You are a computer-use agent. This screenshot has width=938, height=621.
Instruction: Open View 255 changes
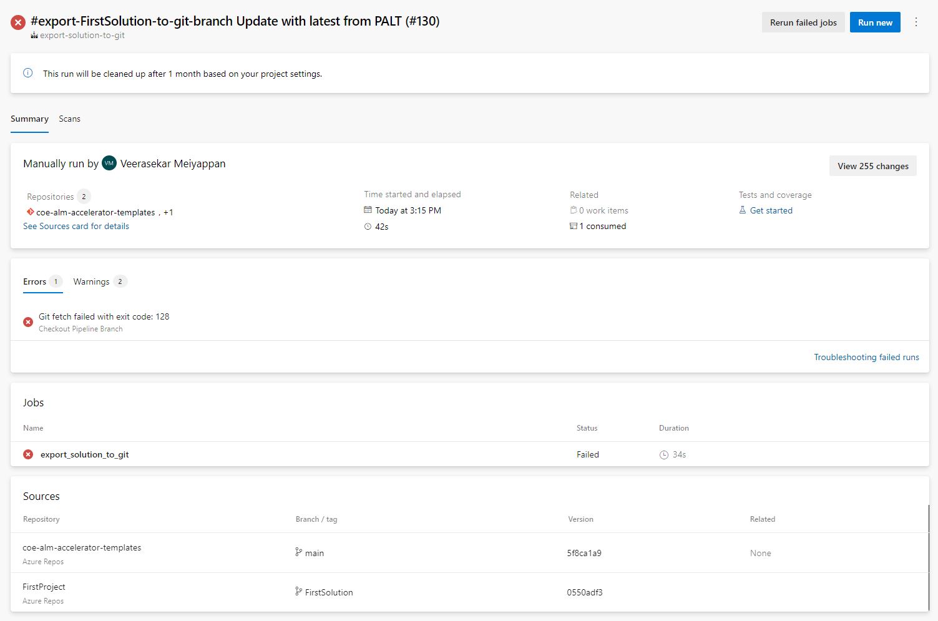click(872, 165)
